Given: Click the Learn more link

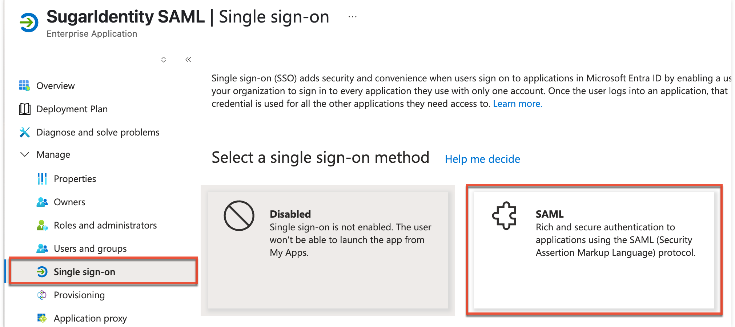Looking at the screenshot, I should tap(518, 104).
